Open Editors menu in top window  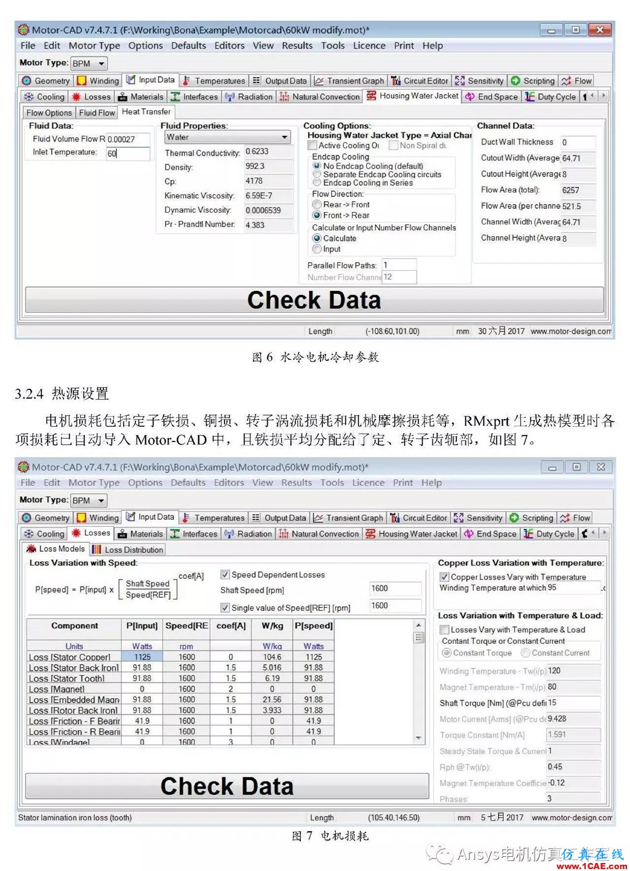(229, 46)
